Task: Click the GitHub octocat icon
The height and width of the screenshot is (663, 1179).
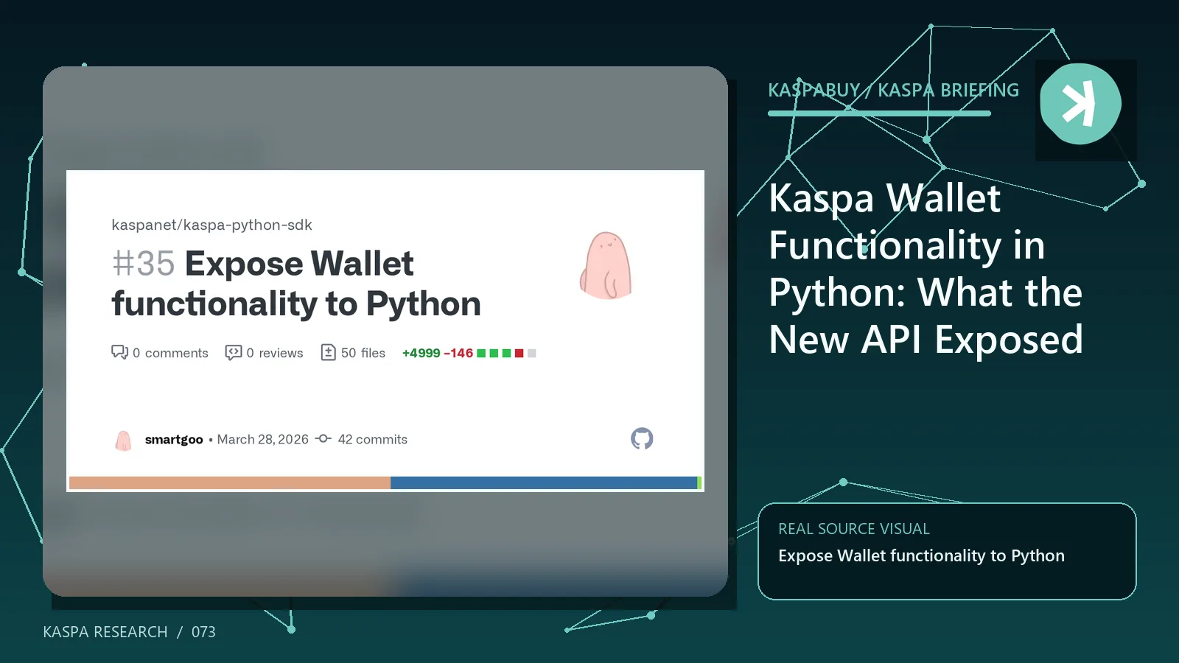Action: [642, 438]
